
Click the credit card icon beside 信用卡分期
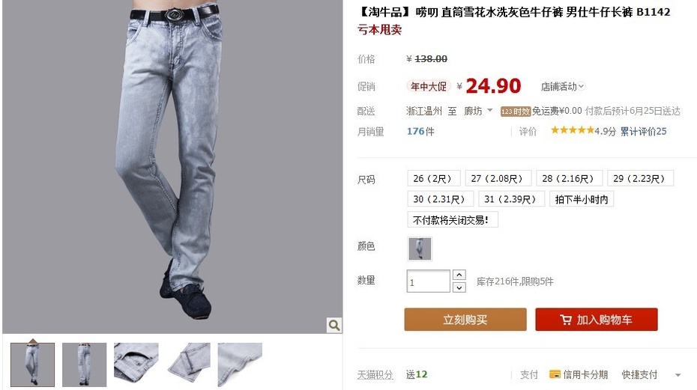555,374
